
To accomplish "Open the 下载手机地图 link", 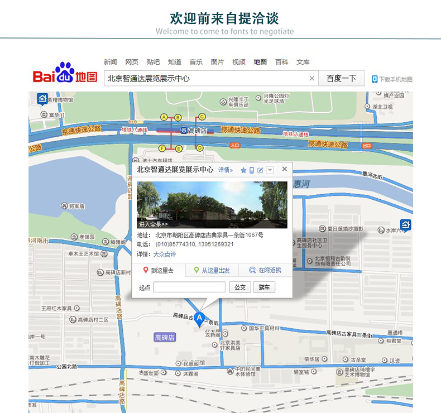I will tap(395, 79).
